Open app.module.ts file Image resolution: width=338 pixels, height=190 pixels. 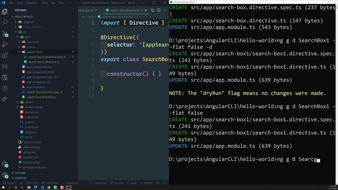pyautogui.click(x=36, y=87)
